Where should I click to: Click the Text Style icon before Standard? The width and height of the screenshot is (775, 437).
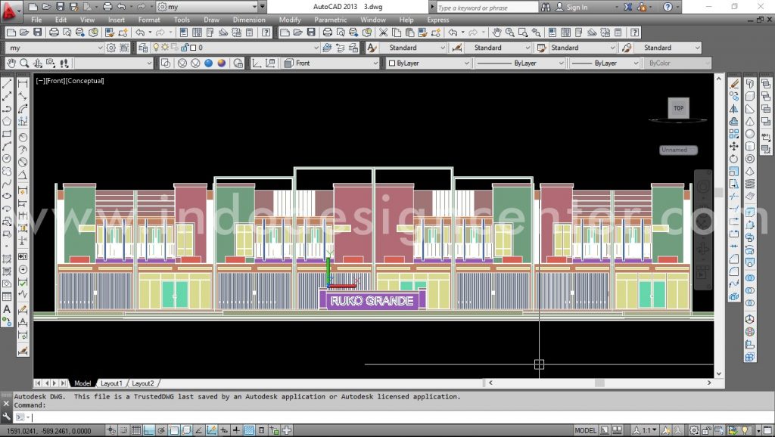[x=372, y=48]
